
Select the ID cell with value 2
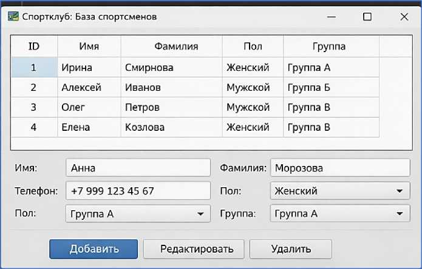pos(34,87)
